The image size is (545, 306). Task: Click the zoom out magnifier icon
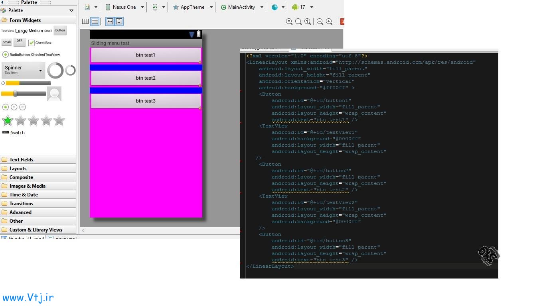[320, 22]
